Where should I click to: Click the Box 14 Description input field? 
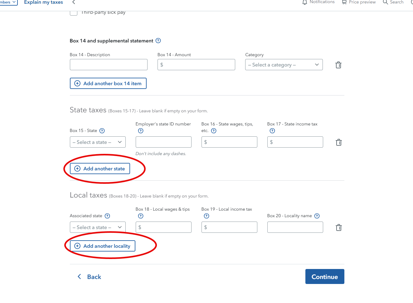pyautogui.click(x=109, y=65)
